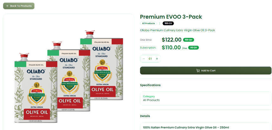
Task: Click the 100 QV badge beside $122.00
Action: pyautogui.click(x=189, y=40)
